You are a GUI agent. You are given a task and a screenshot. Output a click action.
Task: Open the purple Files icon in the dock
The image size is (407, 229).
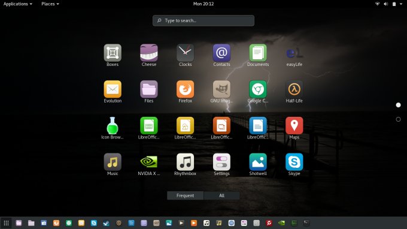(19, 223)
